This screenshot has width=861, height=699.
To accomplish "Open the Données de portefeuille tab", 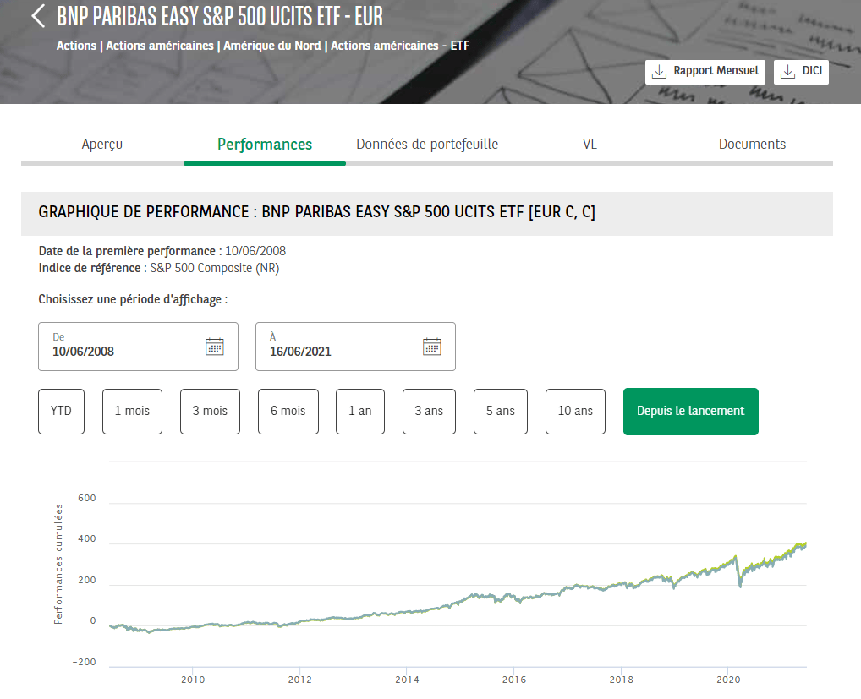I will click(x=427, y=145).
